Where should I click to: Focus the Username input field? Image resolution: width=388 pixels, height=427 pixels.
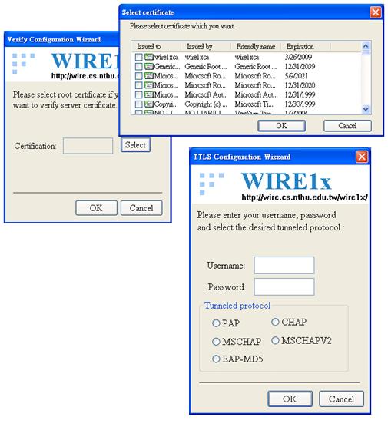tap(284, 265)
